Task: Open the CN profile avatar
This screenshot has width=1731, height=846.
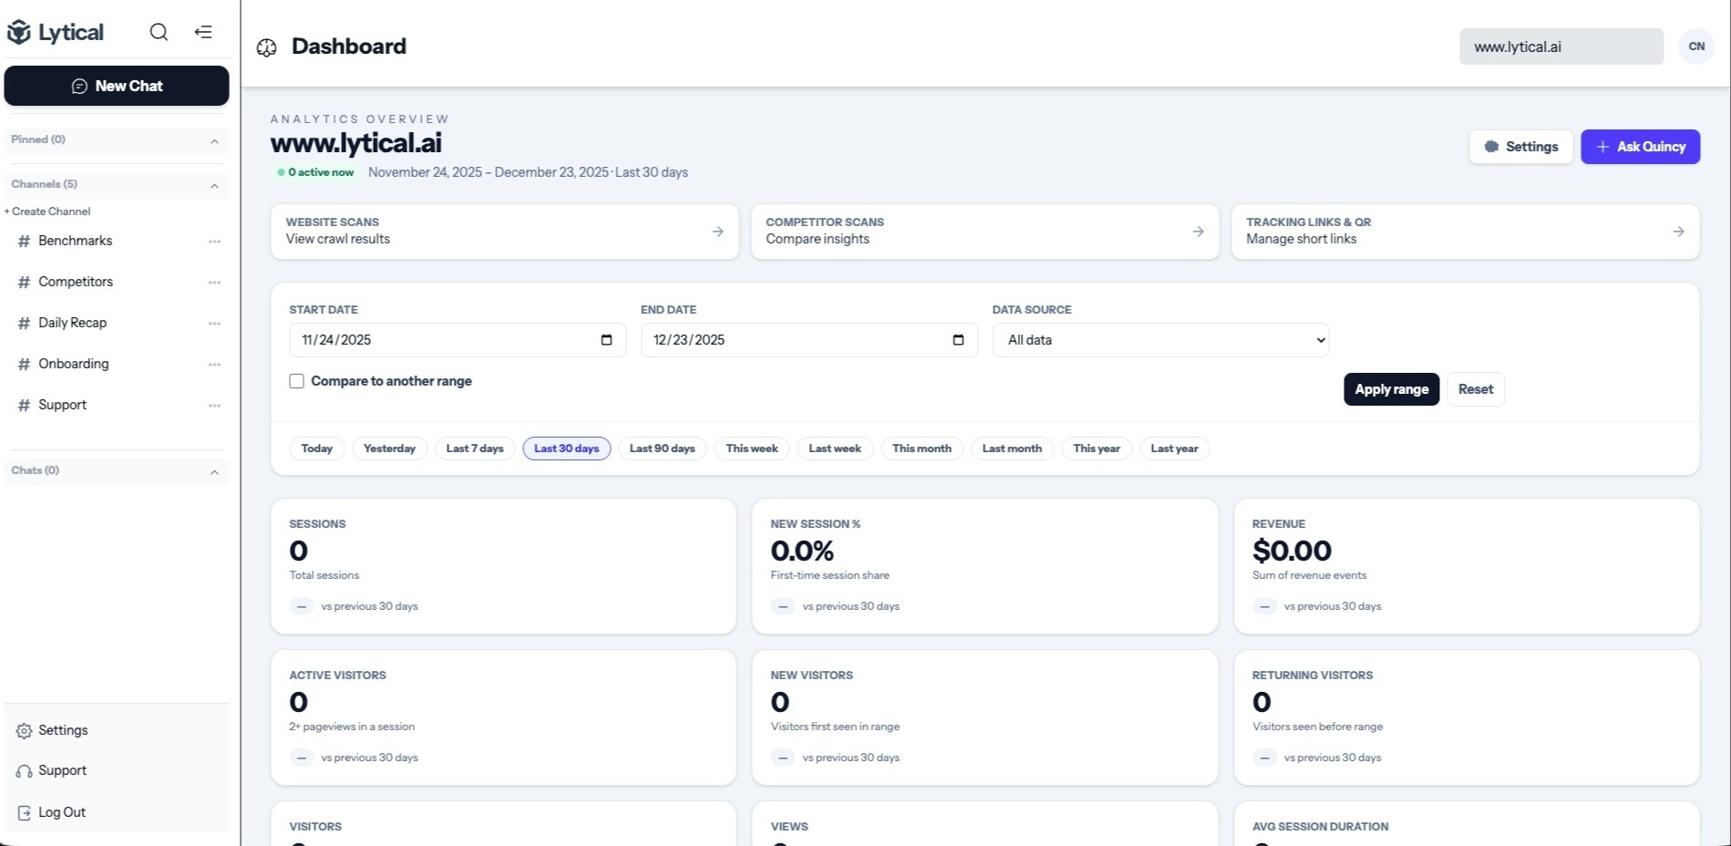Action: pos(1695,46)
